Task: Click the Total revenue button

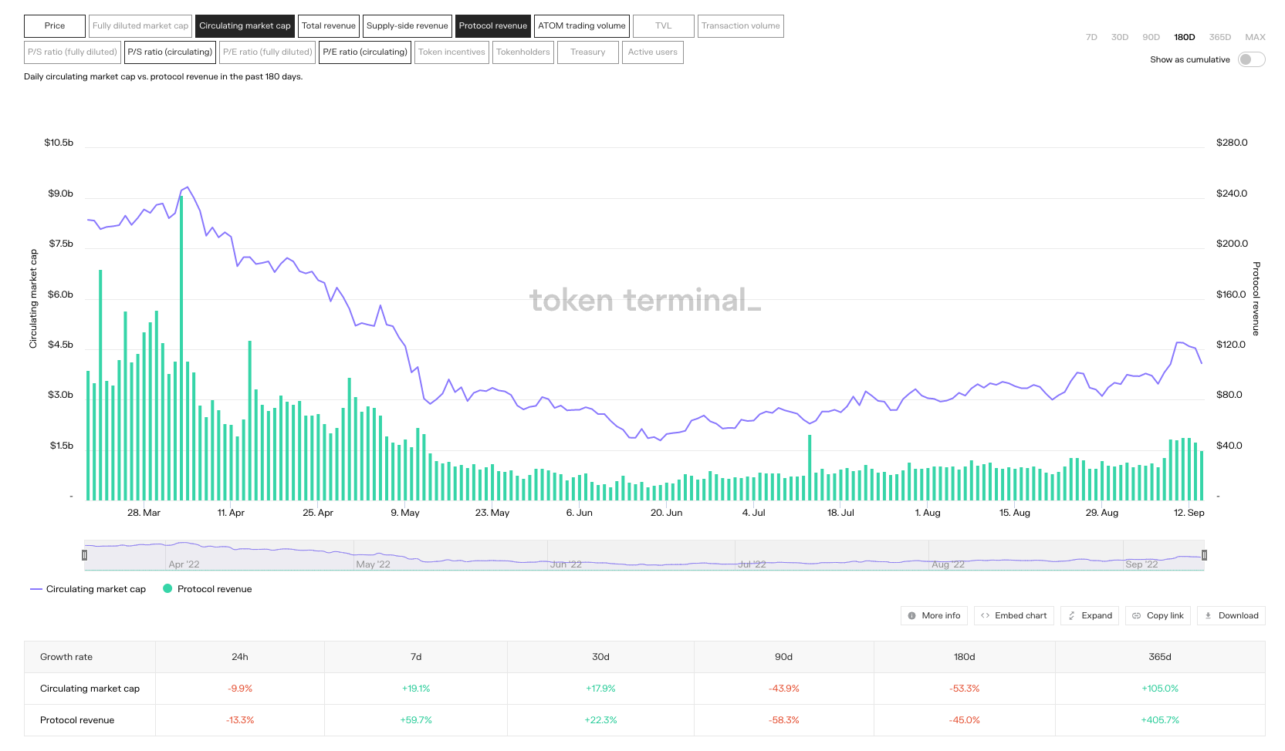Action: (329, 26)
